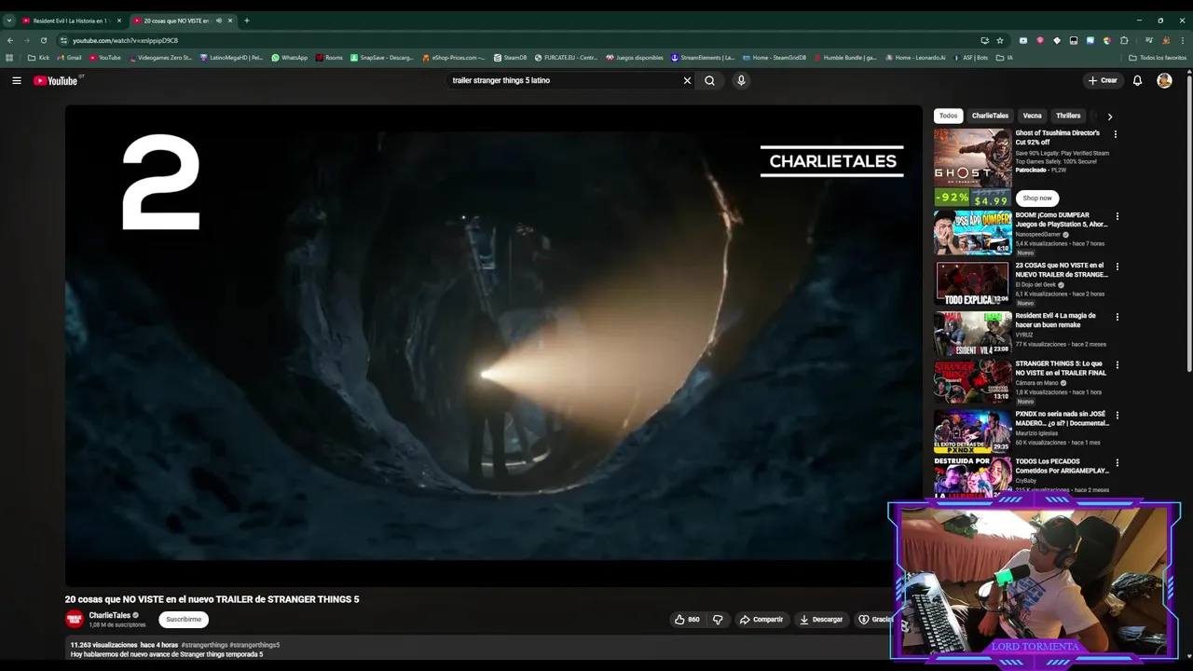Open the IA bookmarks folder
The height and width of the screenshot is (671, 1193).
click(1005, 58)
